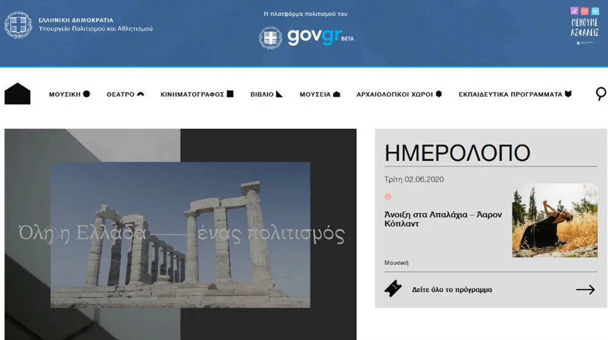Viewport: 608px width, 340px height.
Task: Open the ΜΟΥΣΙΚΗ navigation menu
Action: (x=65, y=94)
